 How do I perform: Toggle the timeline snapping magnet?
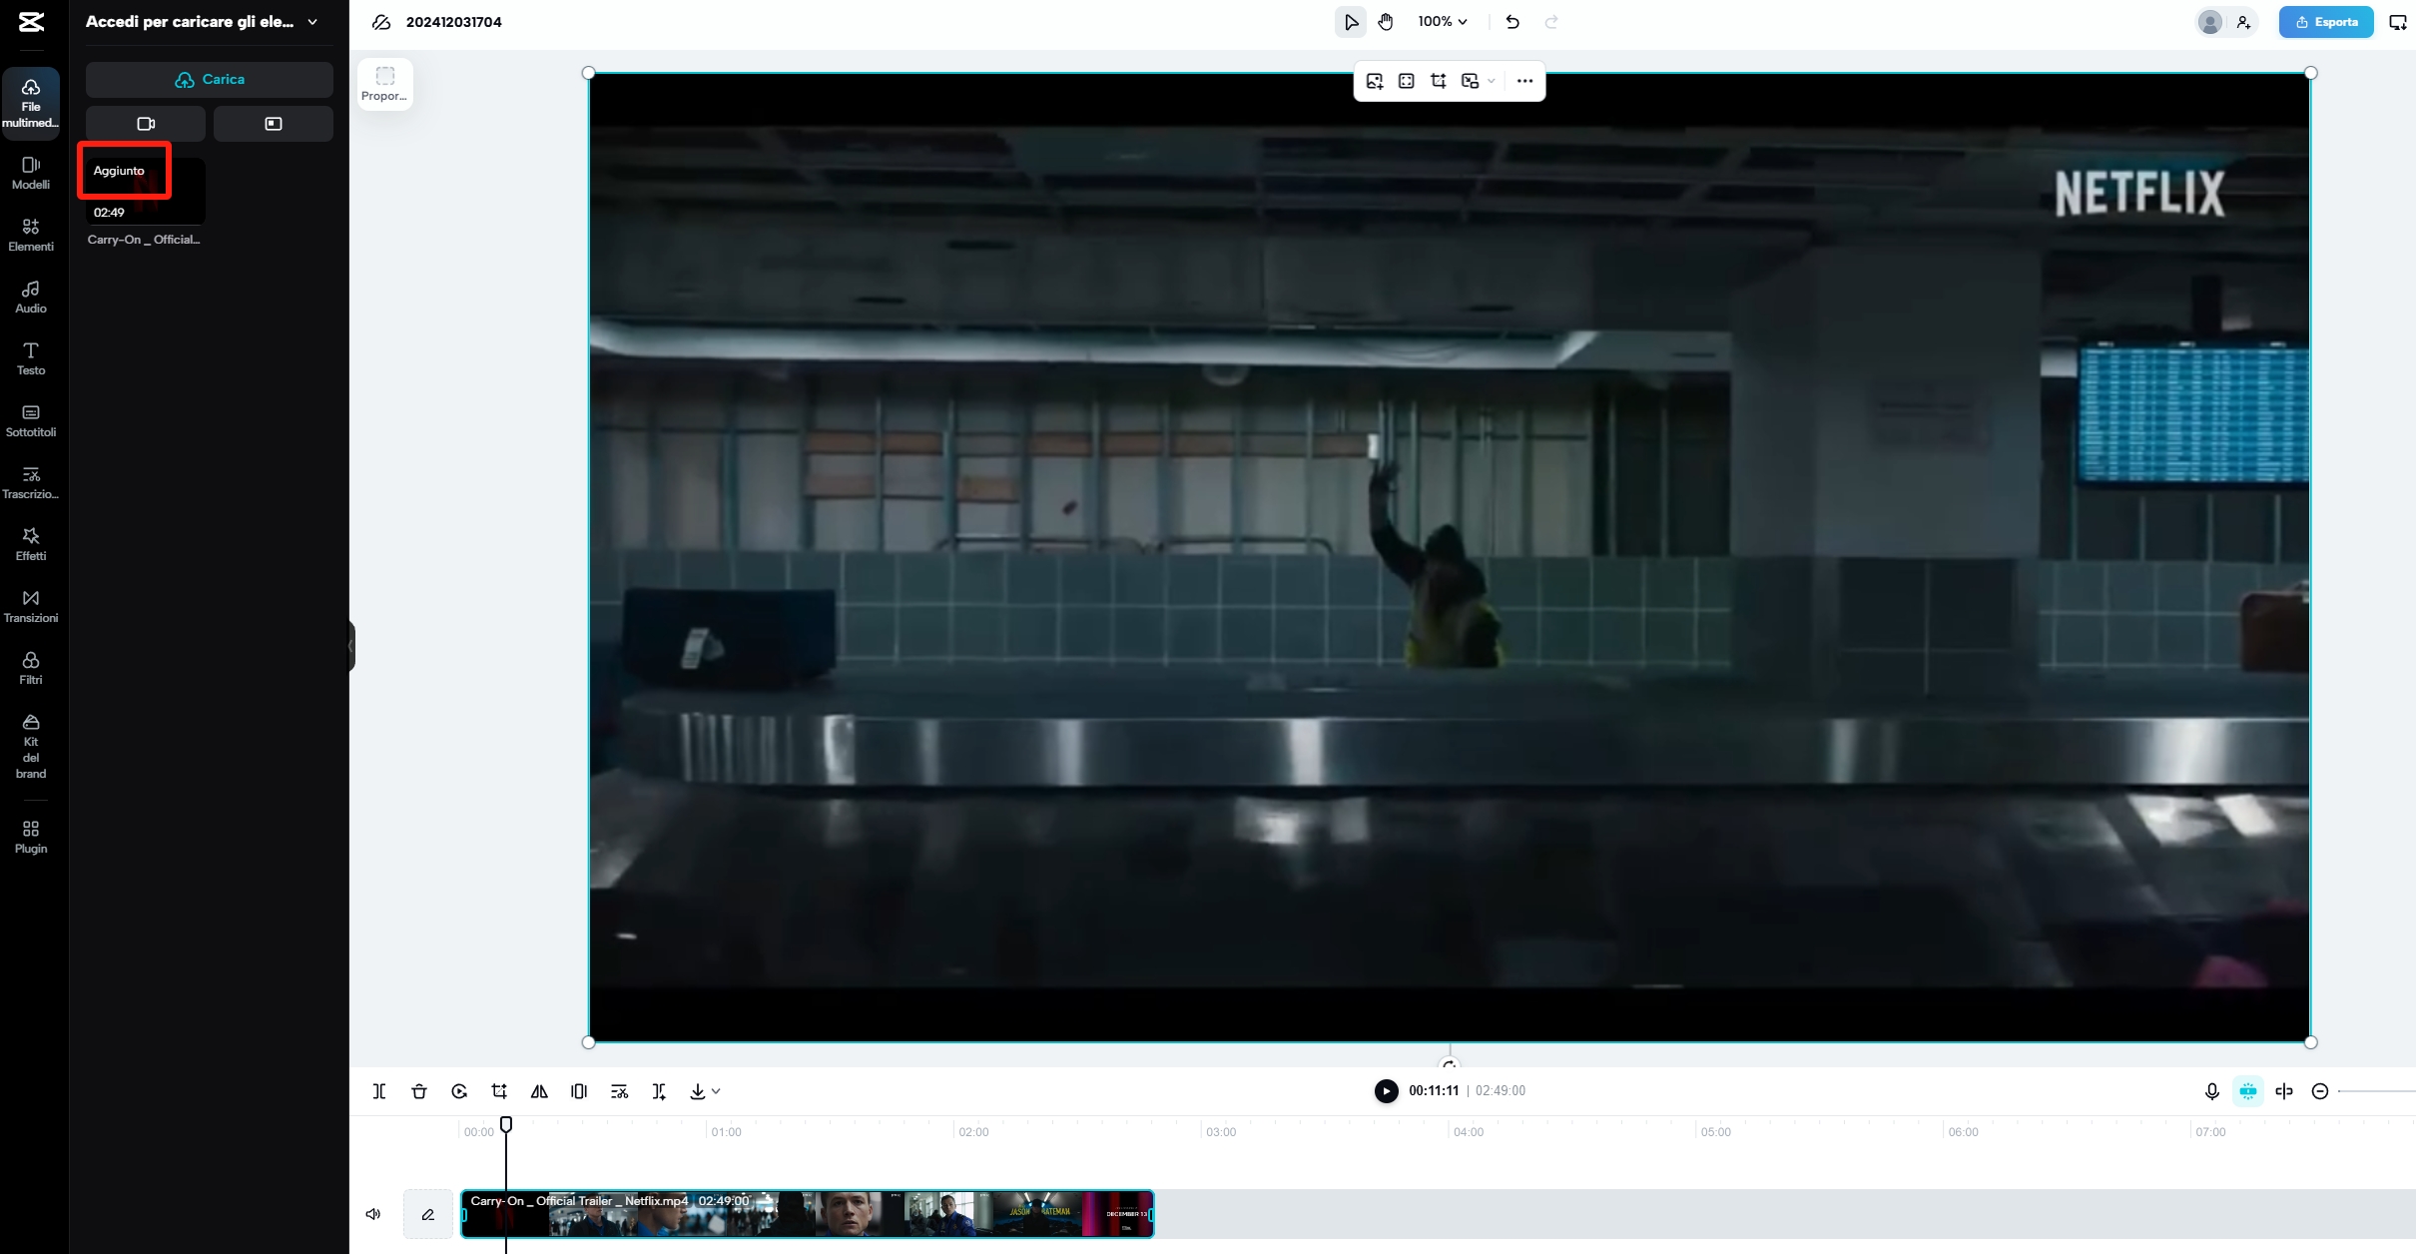tap(2248, 1091)
